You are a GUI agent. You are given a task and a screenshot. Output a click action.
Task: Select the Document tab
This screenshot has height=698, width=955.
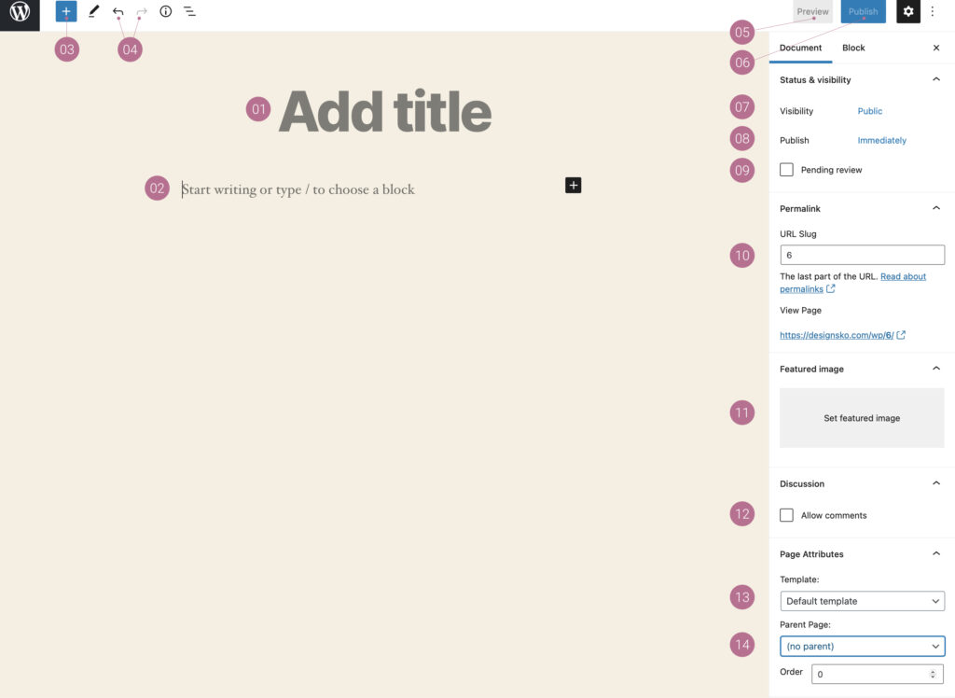click(x=801, y=47)
